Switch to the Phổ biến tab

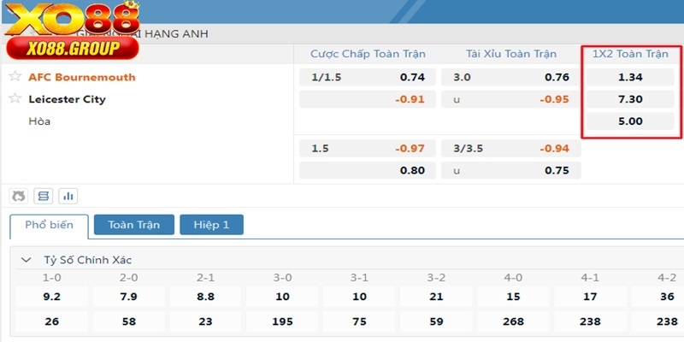click(49, 225)
